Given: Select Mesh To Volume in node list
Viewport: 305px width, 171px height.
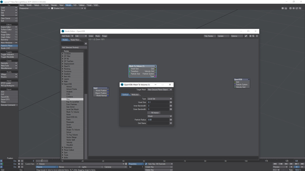Looking at the screenshot, I should [73, 112].
